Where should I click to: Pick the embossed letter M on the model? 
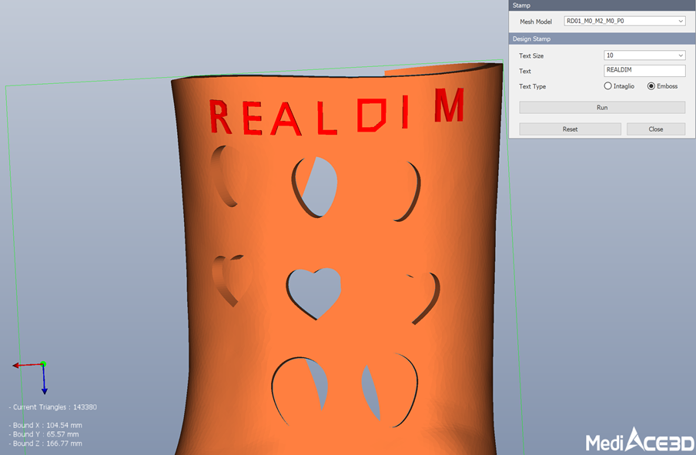[x=449, y=105]
